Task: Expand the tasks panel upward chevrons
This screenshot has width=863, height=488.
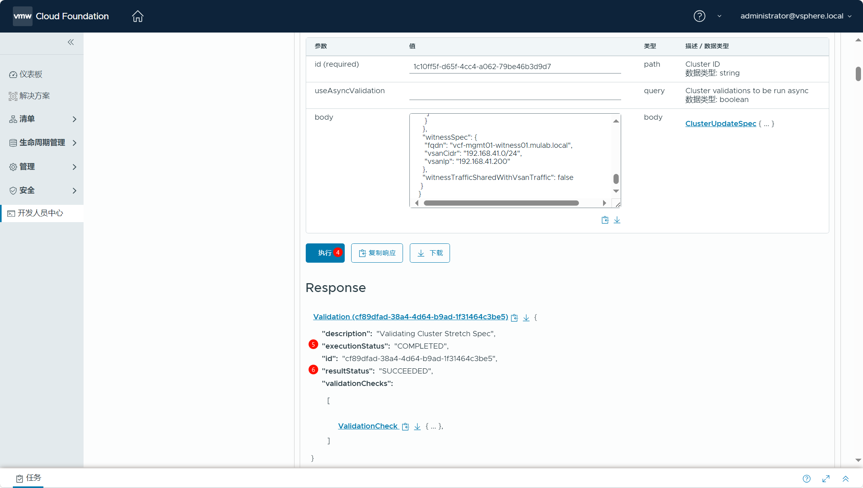Action: (x=846, y=478)
